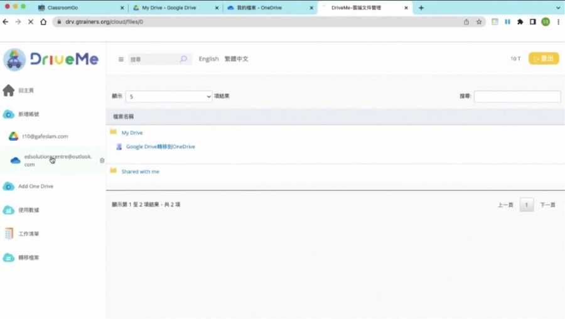Click the cloud icon beside 新增帳號
Viewport: 565px width, 319px height.
(x=9, y=114)
